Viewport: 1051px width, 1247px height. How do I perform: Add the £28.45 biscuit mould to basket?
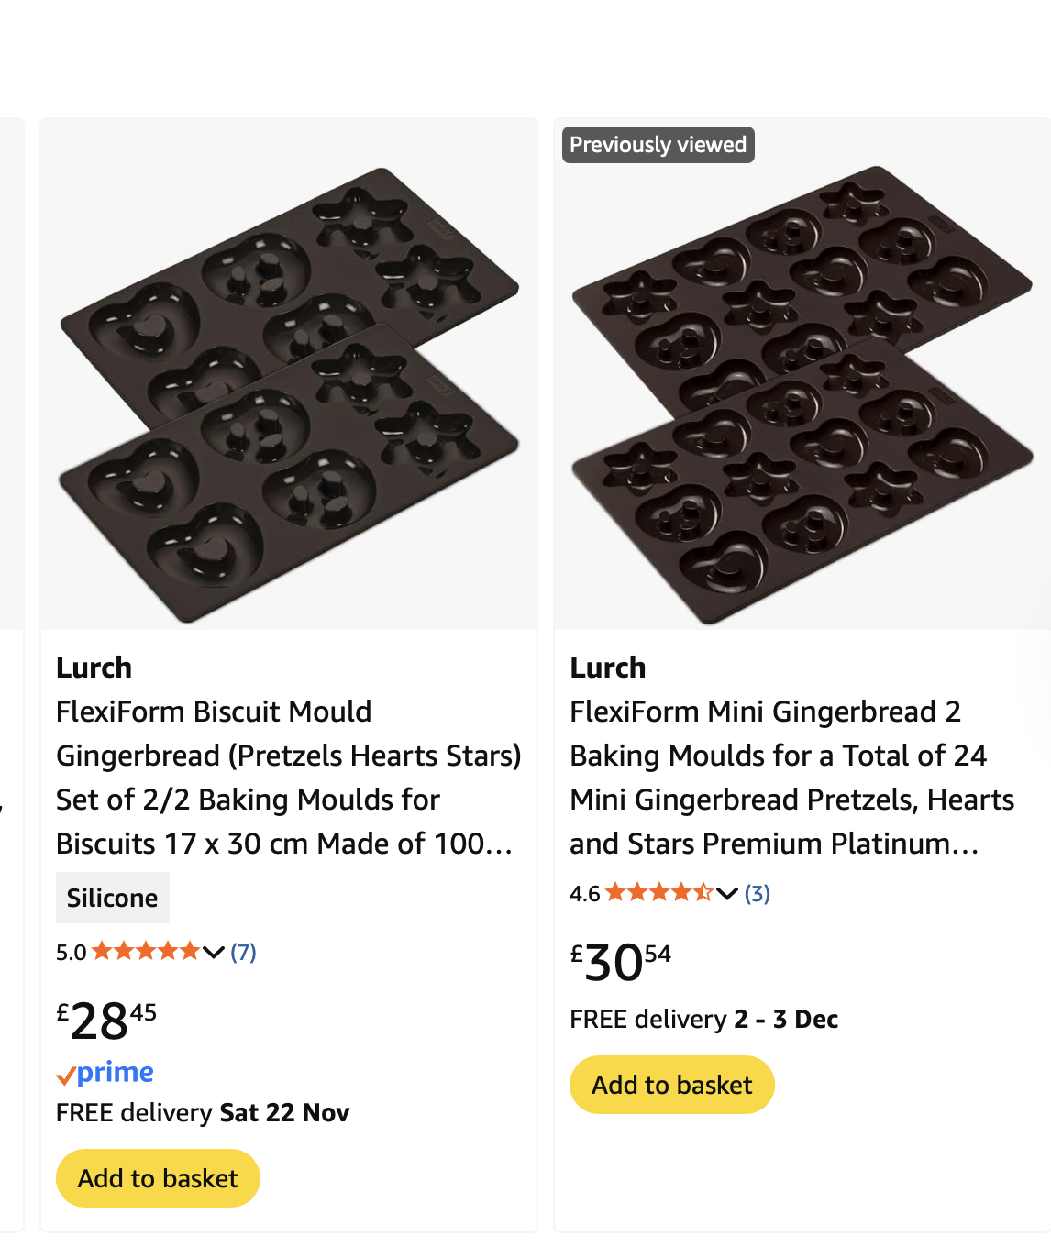click(x=158, y=1178)
